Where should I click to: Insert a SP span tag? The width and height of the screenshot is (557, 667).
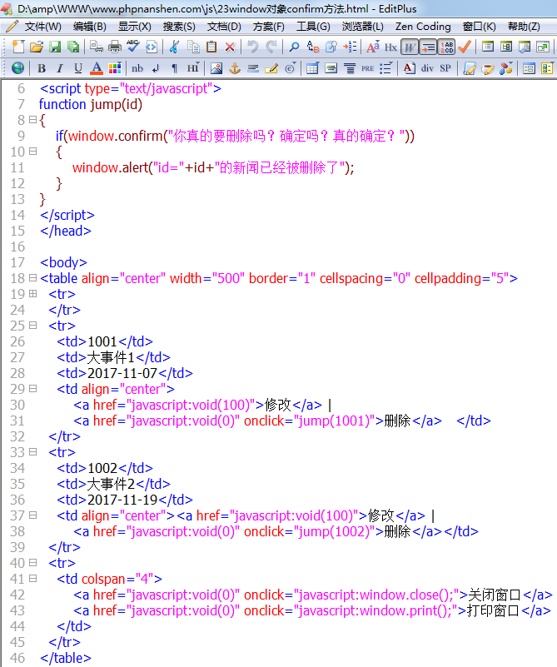pos(445,68)
